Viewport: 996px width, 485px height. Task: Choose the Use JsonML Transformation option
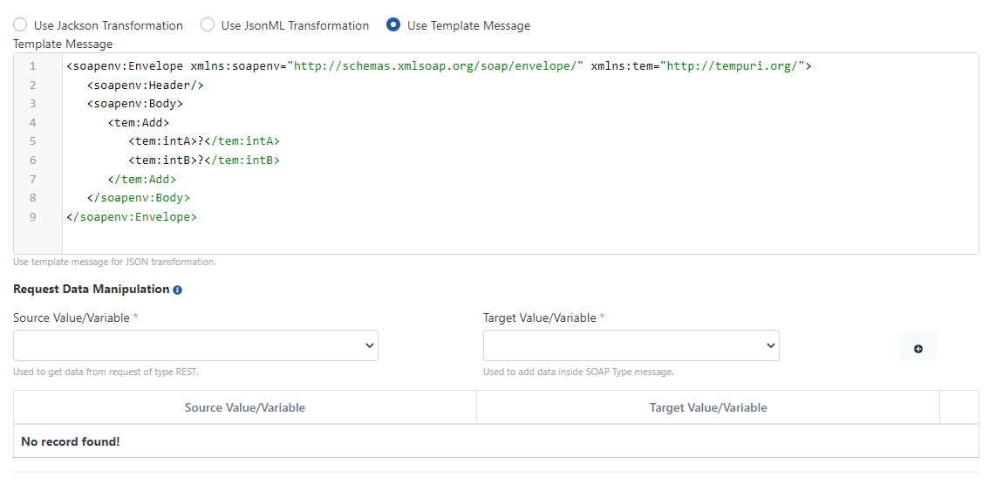coord(208,25)
